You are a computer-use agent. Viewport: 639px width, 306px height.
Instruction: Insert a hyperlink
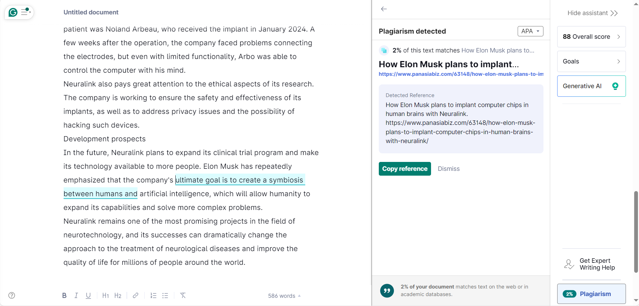click(136, 295)
